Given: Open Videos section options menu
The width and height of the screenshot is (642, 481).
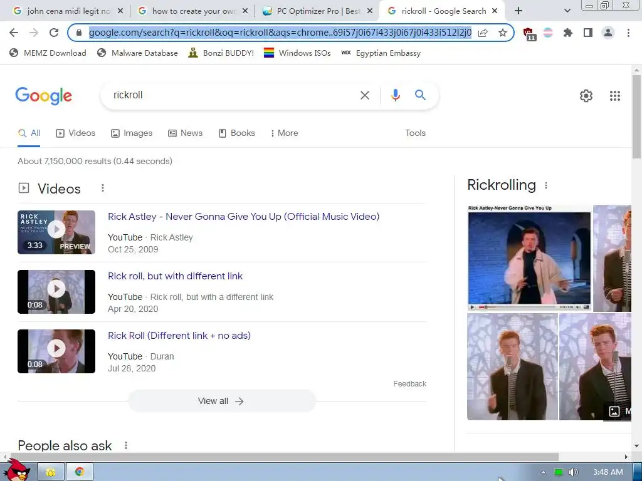Looking at the screenshot, I should (103, 188).
